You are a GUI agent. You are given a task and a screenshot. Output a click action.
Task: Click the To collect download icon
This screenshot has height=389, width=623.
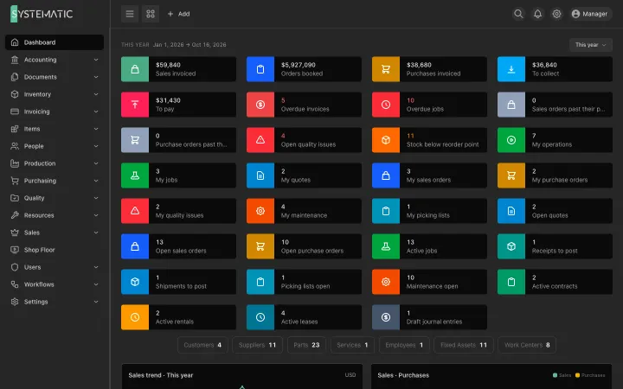point(511,69)
